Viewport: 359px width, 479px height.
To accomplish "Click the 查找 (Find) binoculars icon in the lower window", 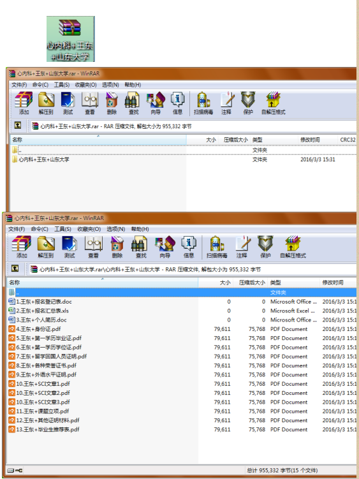I will pos(141,247).
